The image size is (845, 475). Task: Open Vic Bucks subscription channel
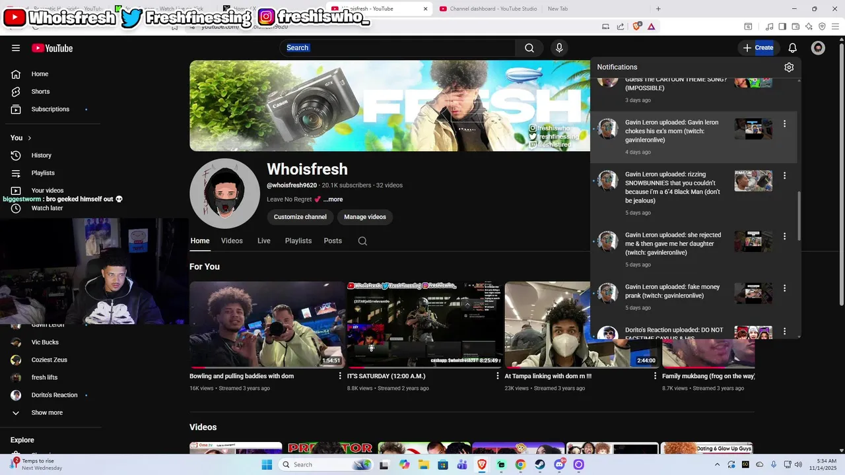(45, 342)
